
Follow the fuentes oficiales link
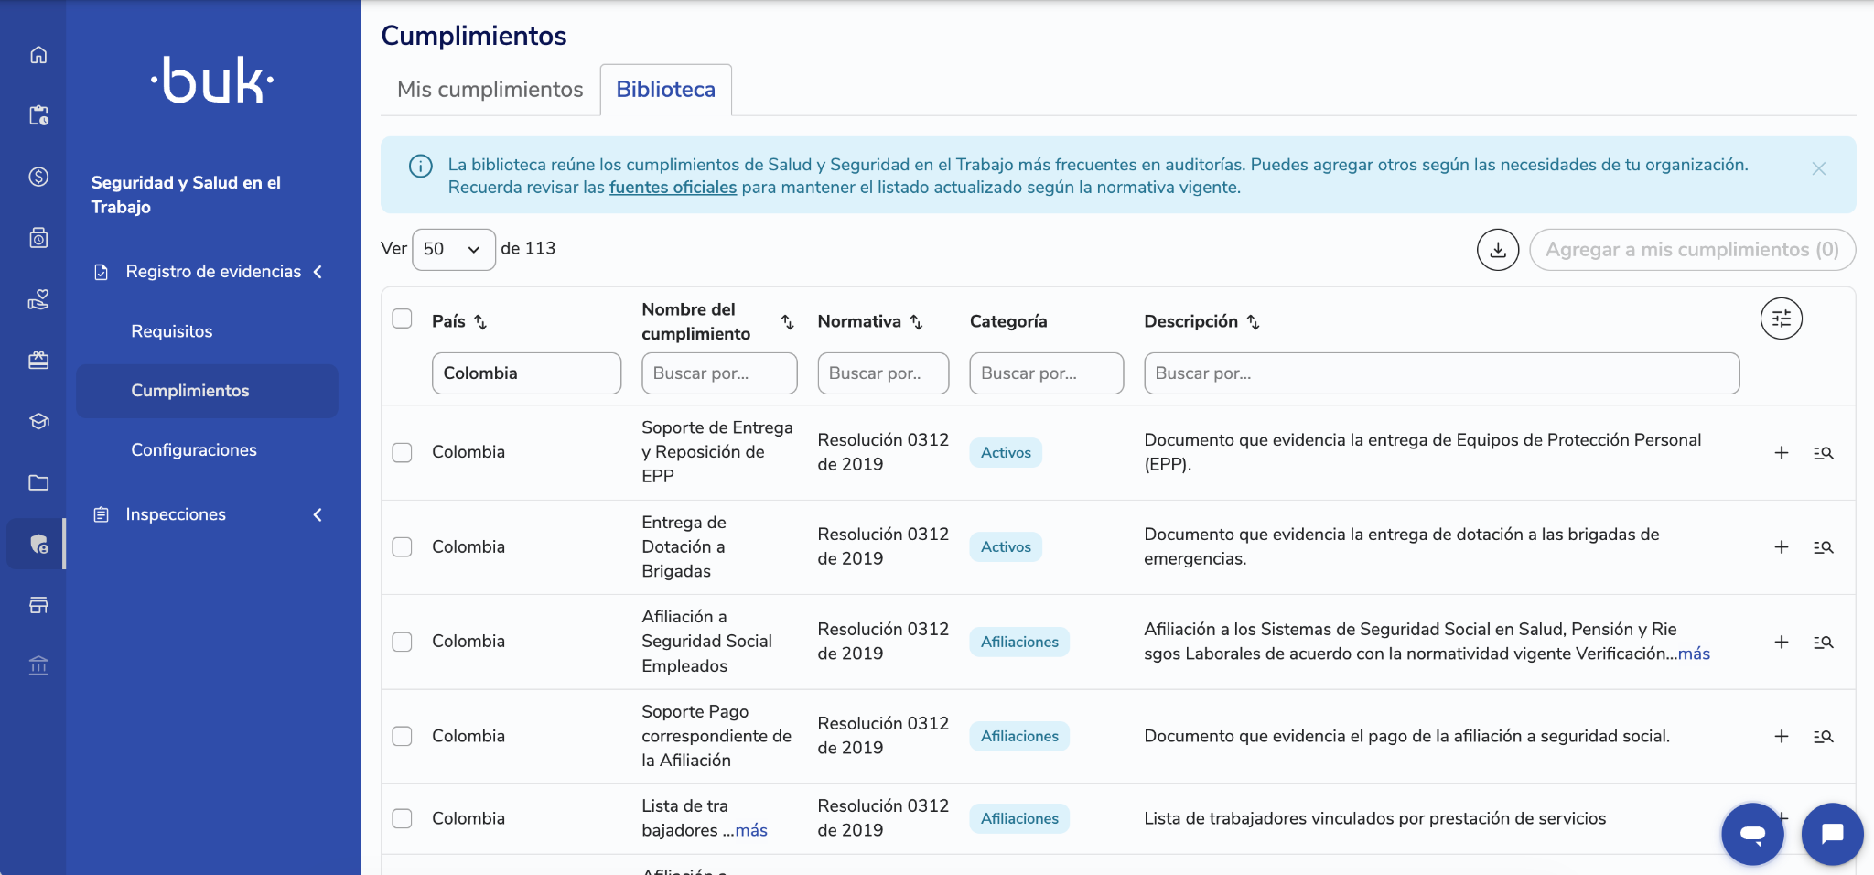tap(673, 188)
